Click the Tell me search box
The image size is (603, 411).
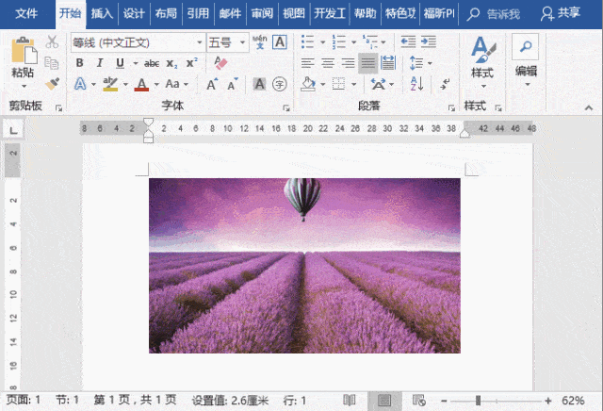point(494,14)
